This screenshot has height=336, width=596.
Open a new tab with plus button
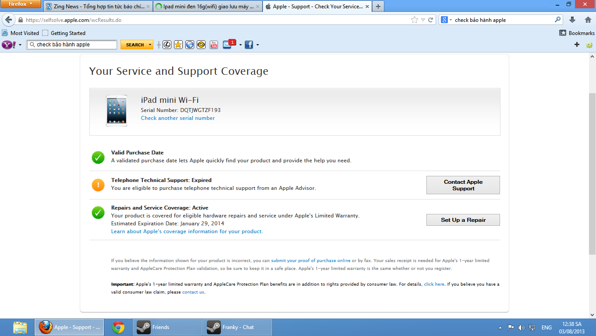[378, 7]
